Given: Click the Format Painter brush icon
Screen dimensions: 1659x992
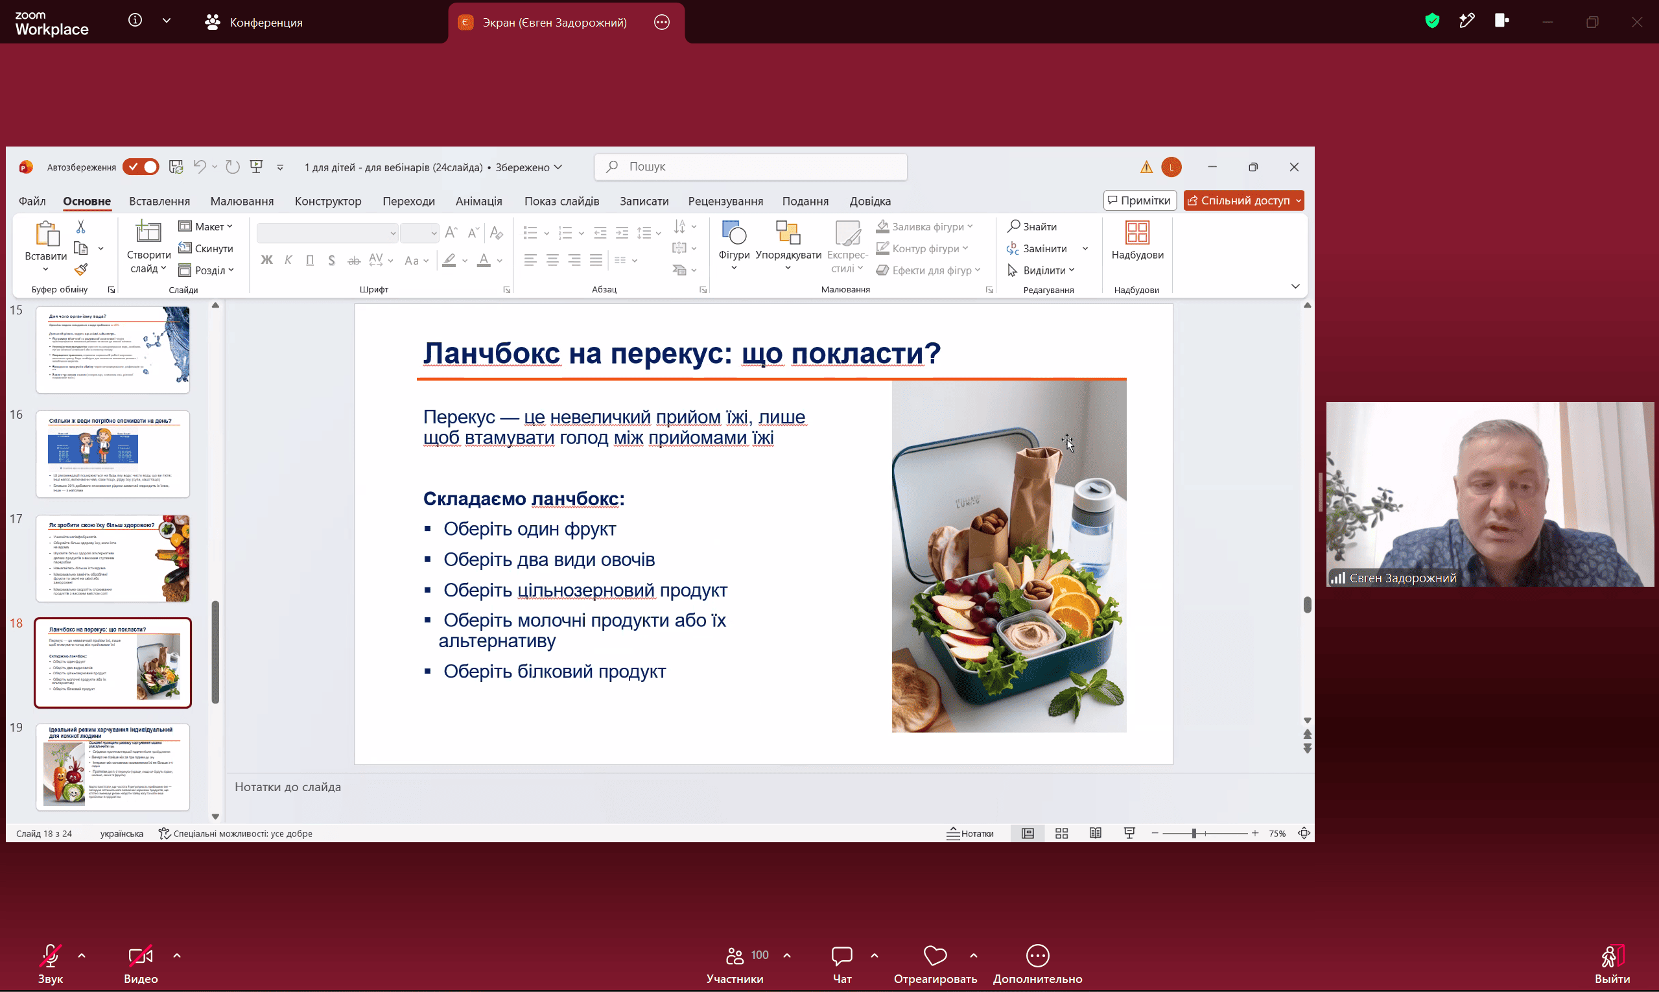Looking at the screenshot, I should (x=81, y=269).
